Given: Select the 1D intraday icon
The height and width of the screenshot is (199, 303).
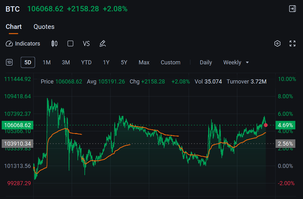Looking at the screenshot, I should coord(9,62).
